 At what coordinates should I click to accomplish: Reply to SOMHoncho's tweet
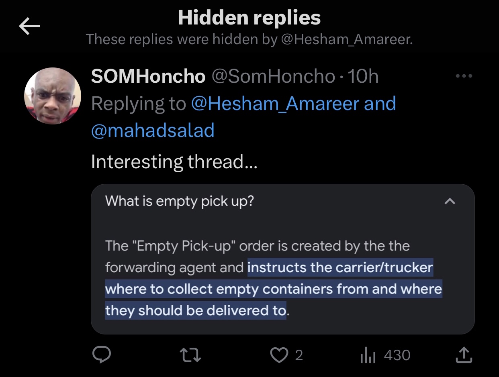click(102, 355)
